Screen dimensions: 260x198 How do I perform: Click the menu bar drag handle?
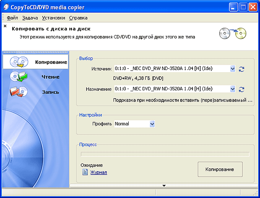[3, 18]
